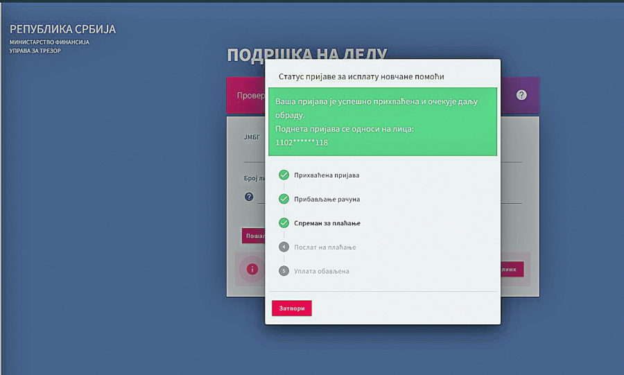Click green checkmark beside Прихваћена пријава
Screen dimensions: 624x375
(x=284, y=175)
